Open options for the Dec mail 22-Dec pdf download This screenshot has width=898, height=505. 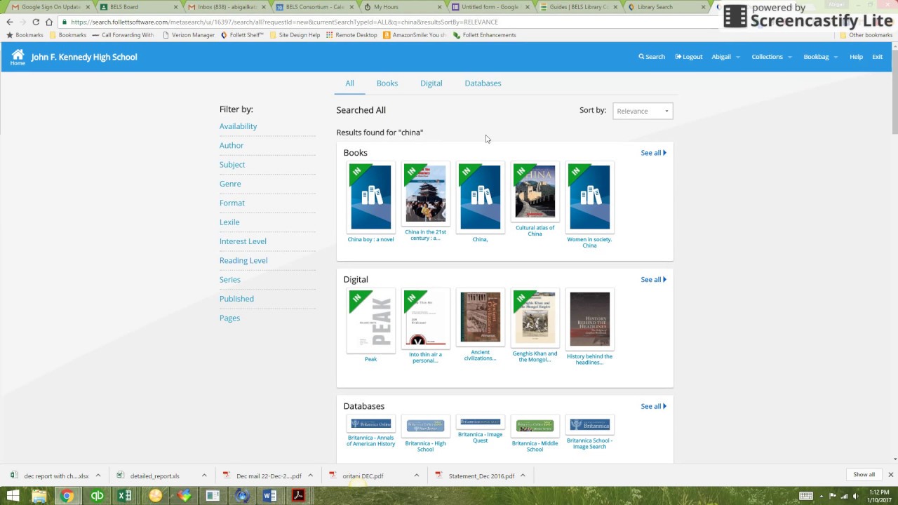coord(310,476)
